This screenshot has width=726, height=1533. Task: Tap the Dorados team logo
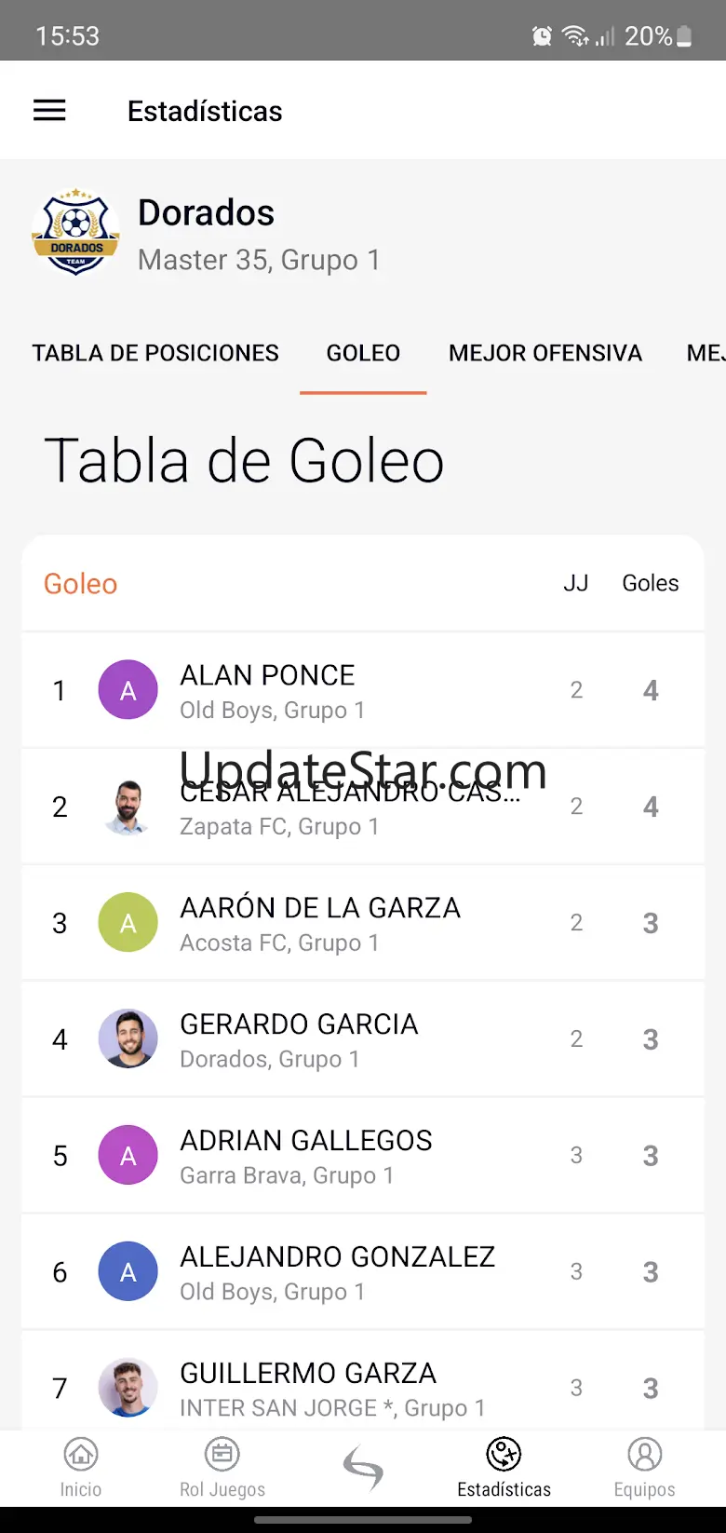pyautogui.click(x=75, y=232)
